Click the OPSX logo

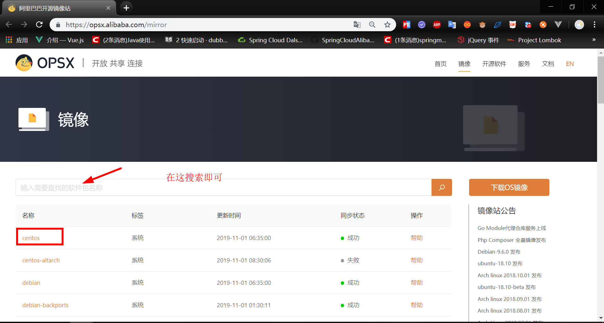(x=45, y=63)
